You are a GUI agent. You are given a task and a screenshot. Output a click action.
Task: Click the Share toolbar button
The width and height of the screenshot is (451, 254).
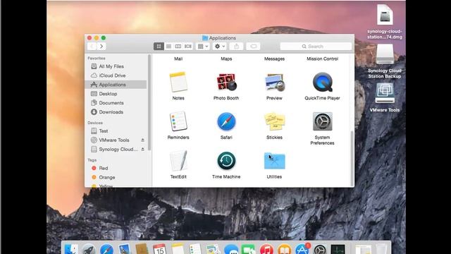237,47
